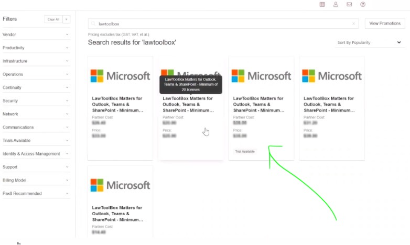
Task: Click the View Promotions button
Action: tap(385, 23)
